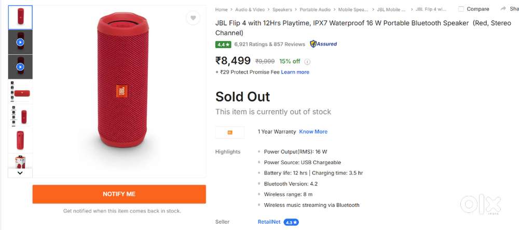Open RetailNet seller page
The height and width of the screenshot is (230, 519).
coord(269,222)
